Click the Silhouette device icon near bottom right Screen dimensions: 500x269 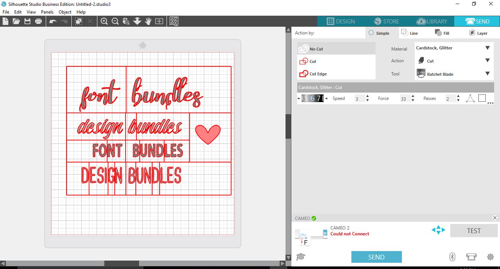point(471,257)
